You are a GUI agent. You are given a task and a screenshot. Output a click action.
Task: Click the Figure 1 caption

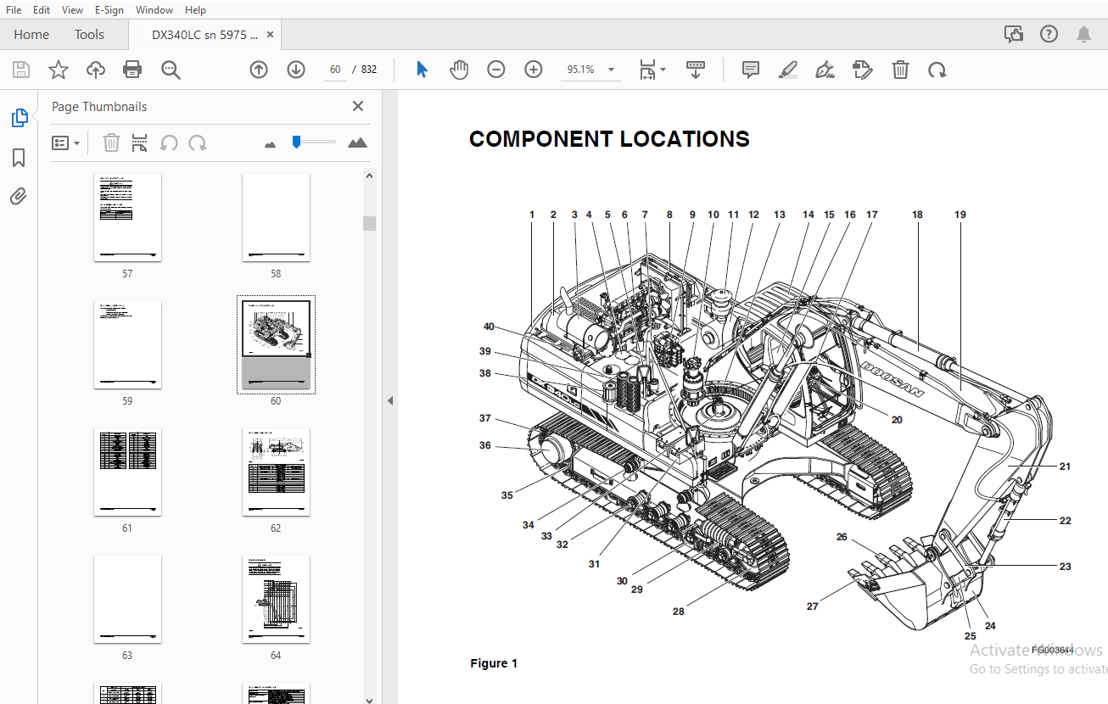pyautogui.click(x=494, y=663)
